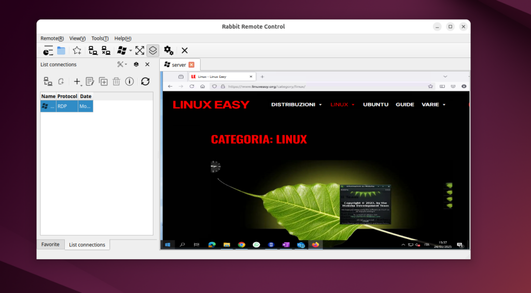Click the add to favorites star icon
The width and height of the screenshot is (531, 293).
tap(77, 50)
